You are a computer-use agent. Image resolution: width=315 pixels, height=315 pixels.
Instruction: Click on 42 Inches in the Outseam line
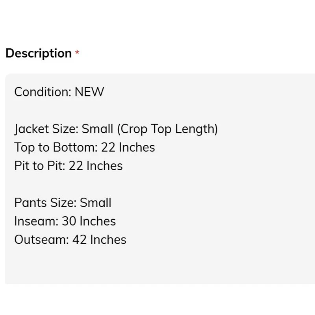pos(99,239)
